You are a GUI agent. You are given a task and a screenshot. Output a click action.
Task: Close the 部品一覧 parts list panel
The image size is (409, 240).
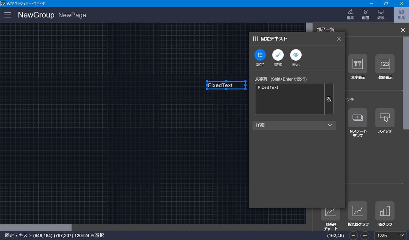(x=403, y=30)
